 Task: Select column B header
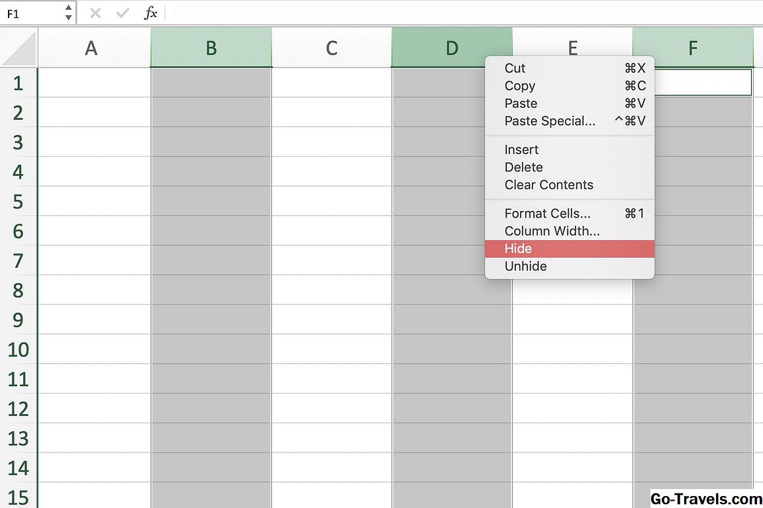[x=211, y=48]
